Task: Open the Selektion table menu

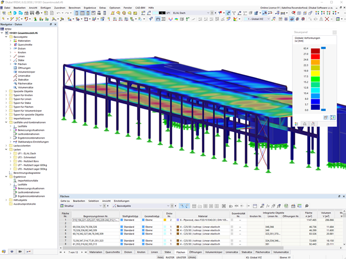Action: click(x=94, y=201)
